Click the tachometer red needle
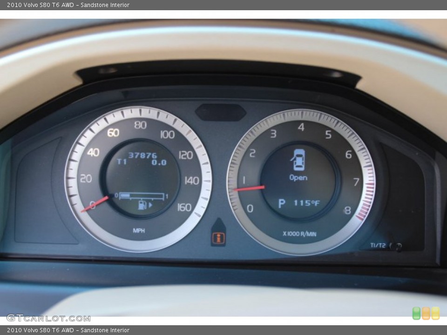 point(249,188)
